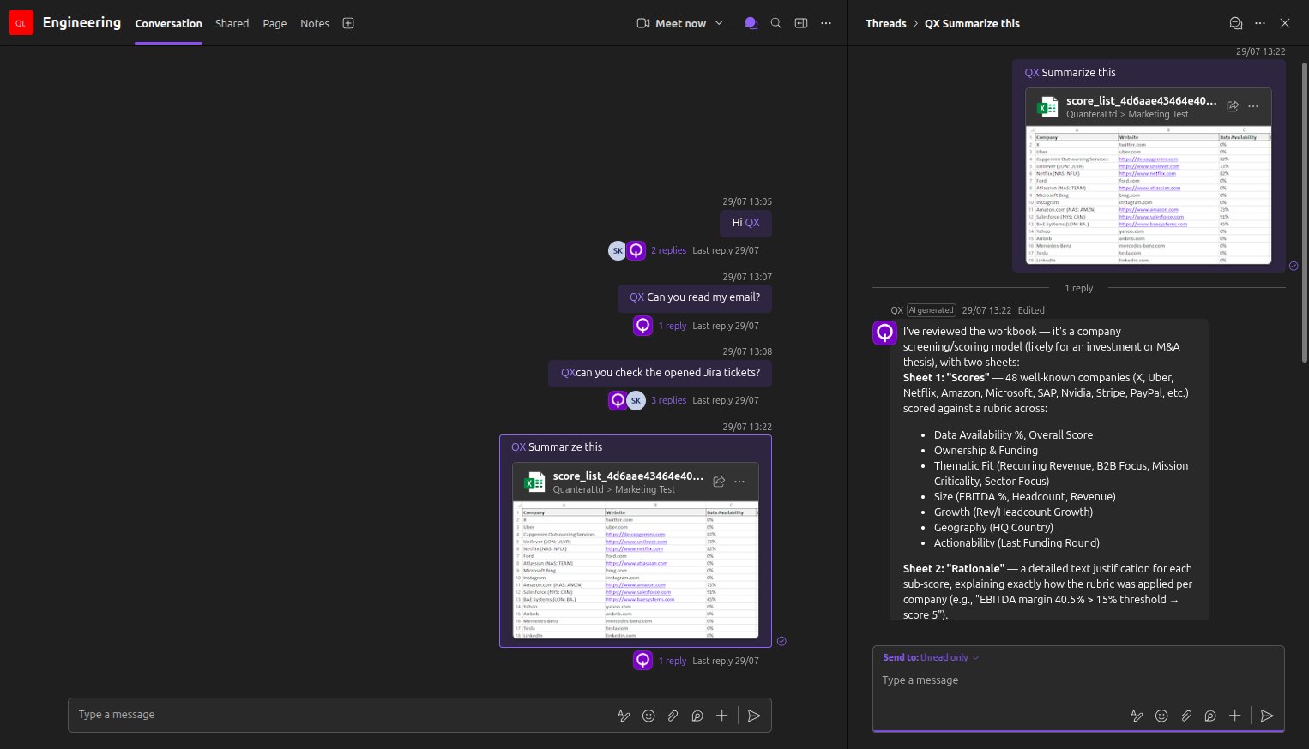Click the SK avatar under Hi QX message

618,250
